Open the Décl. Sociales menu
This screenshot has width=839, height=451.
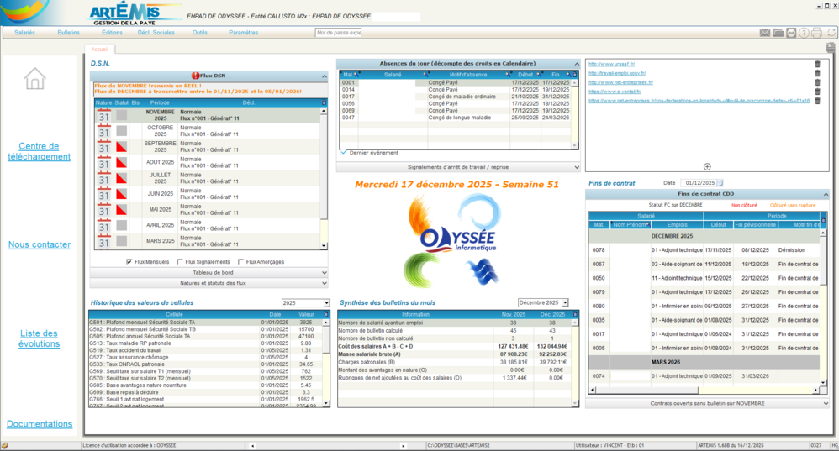(x=156, y=33)
